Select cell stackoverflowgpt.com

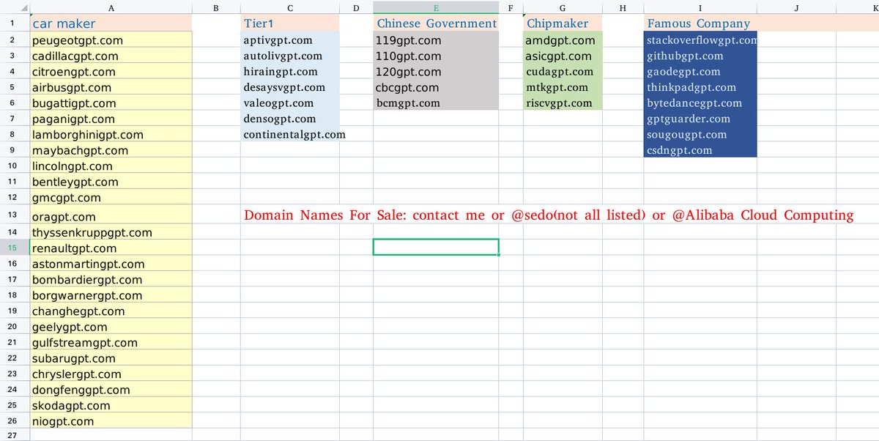coord(700,40)
